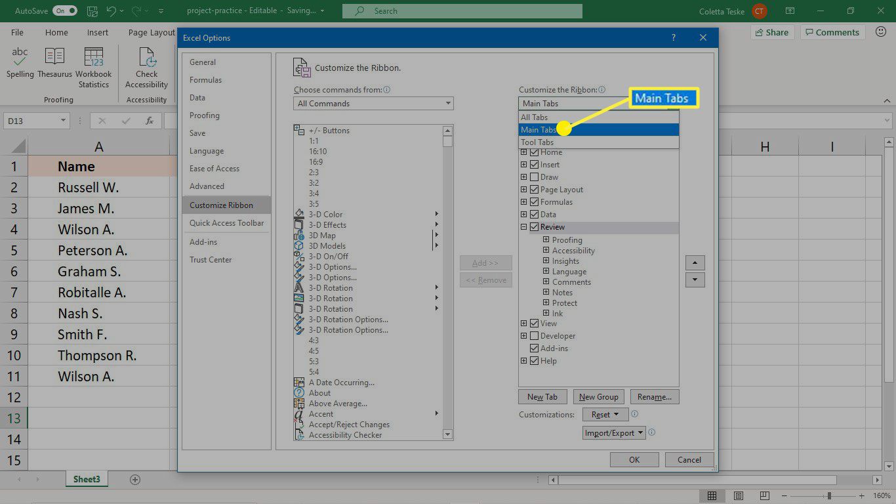Check the Draw tab checkbox
This screenshot has height=504, width=896.
[x=534, y=177]
